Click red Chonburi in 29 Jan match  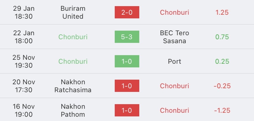coord(175,13)
